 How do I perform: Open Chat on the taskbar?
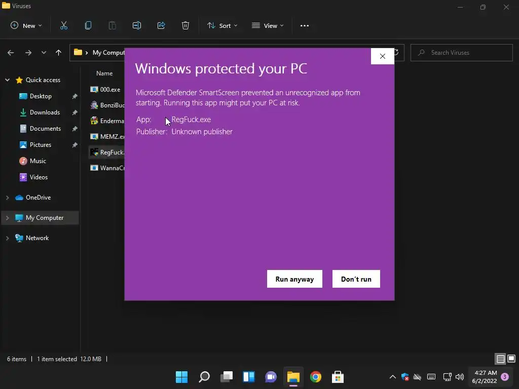pyautogui.click(x=271, y=377)
